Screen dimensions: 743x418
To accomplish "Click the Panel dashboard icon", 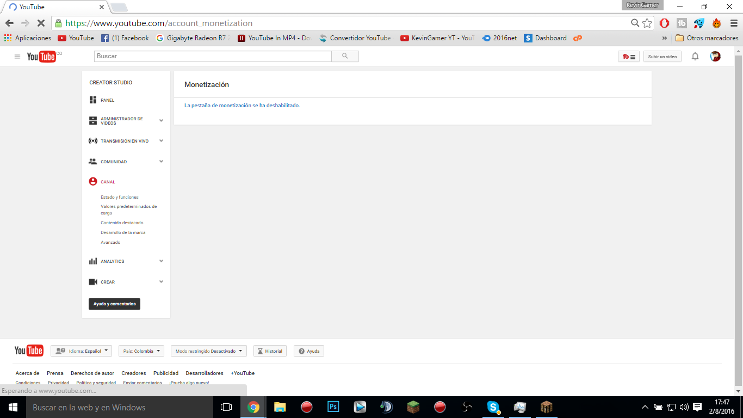I will pyautogui.click(x=93, y=100).
